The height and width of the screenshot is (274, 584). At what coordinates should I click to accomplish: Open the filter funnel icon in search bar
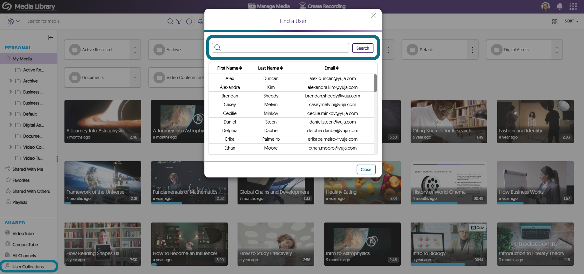click(179, 21)
